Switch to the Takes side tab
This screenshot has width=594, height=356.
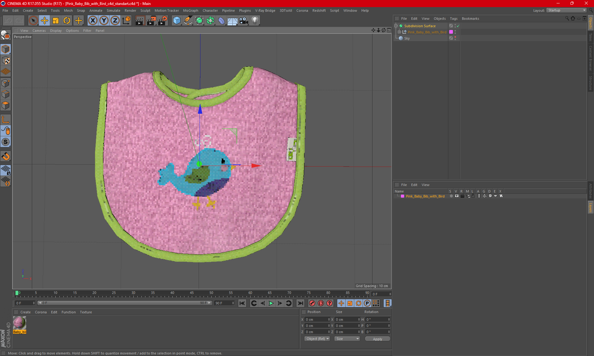pyautogui.click(x=590, y=37)
